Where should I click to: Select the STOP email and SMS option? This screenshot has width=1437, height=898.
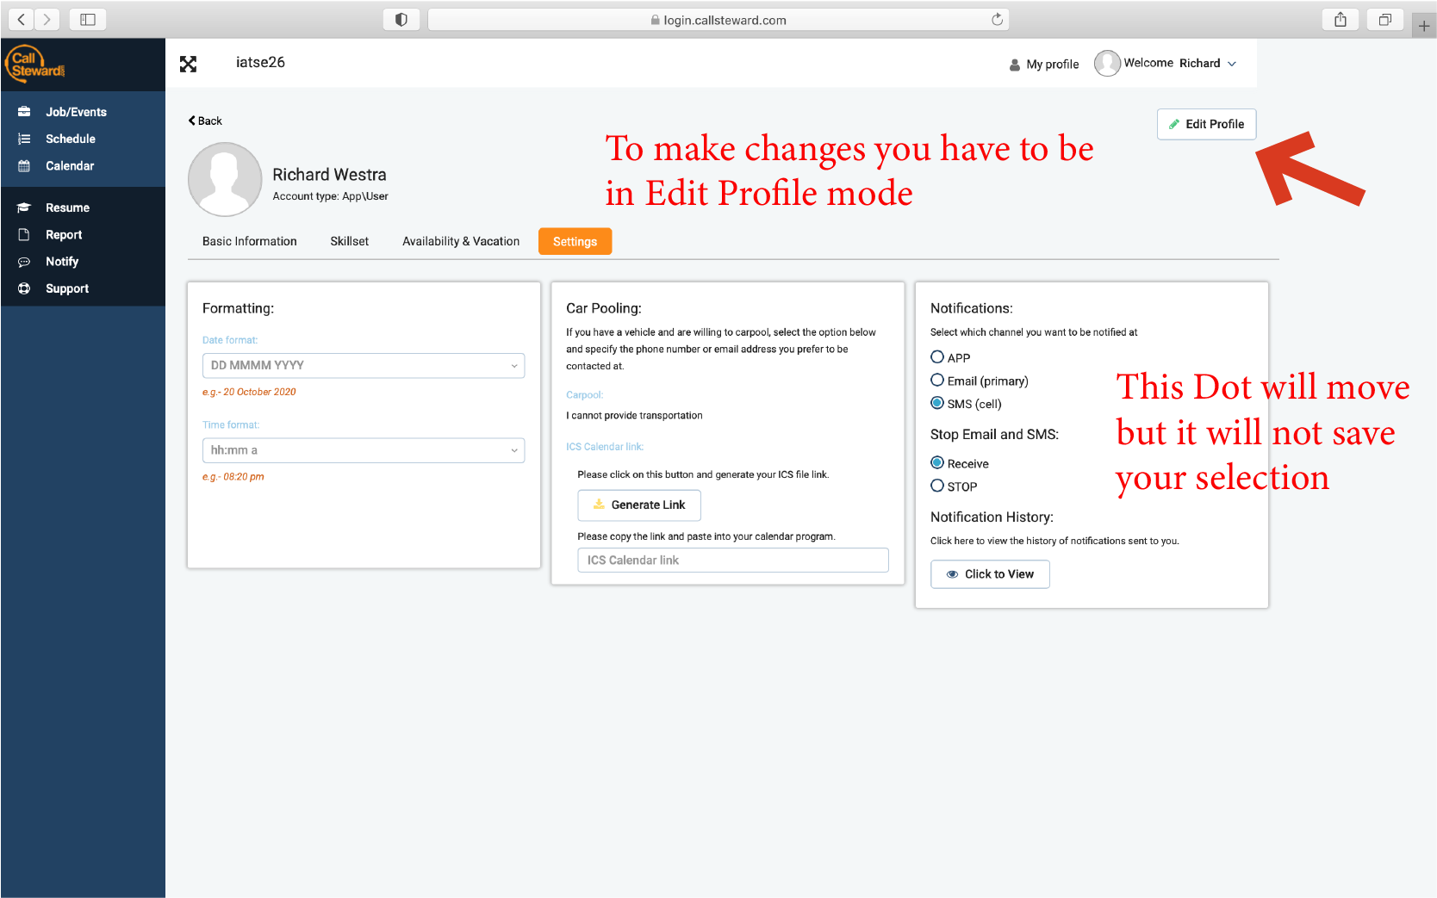pyautogui.click(x=937, y=486)
